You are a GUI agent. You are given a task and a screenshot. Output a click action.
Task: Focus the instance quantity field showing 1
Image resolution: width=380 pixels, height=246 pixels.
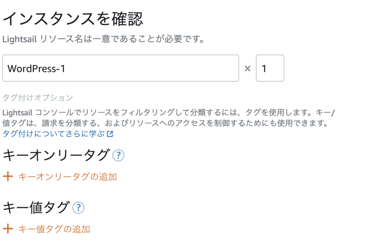click(270, 68)
